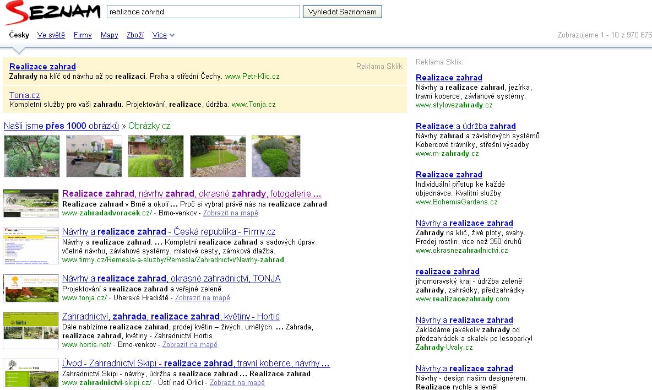Open the 'Mapy' tab
This screenshot has height=390, width=652.
click(110, 35)
